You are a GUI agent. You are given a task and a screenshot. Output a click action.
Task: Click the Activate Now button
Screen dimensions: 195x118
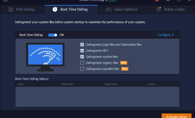pyautogui.click(x=176, y=116)
